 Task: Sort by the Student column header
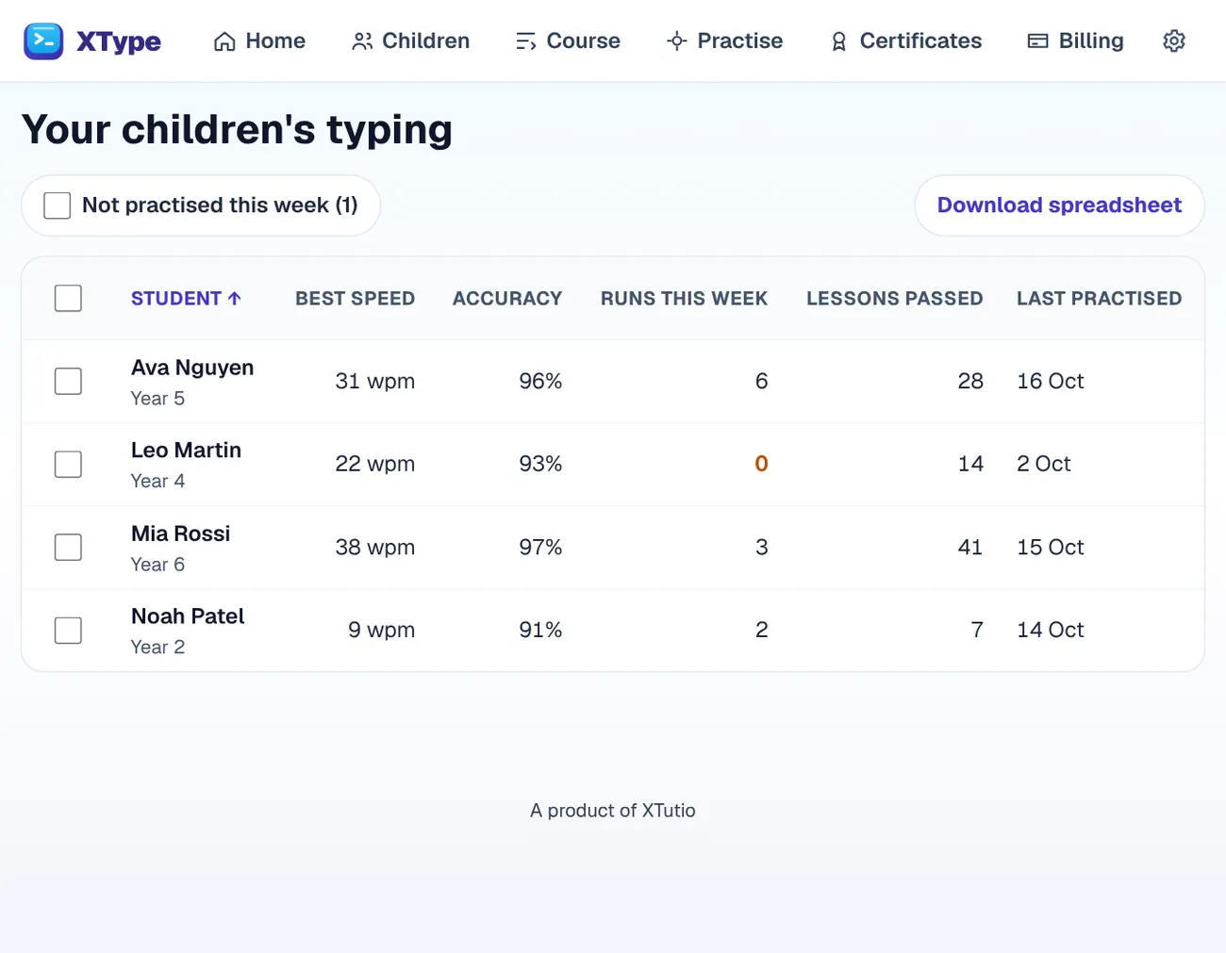[x=186, y=299]
